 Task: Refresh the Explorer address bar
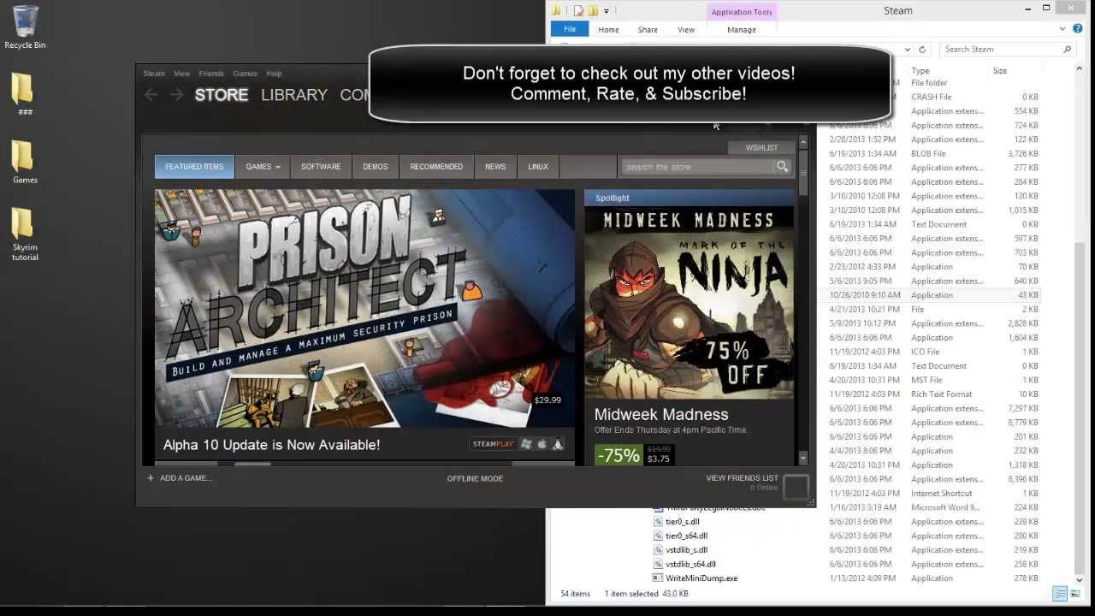tap(922, 50)
